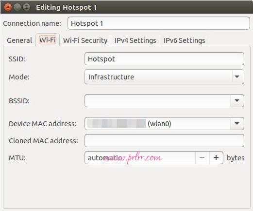The image size is (253, 211).
Task: Focus the Connection name field
Action: click(159, 23)
